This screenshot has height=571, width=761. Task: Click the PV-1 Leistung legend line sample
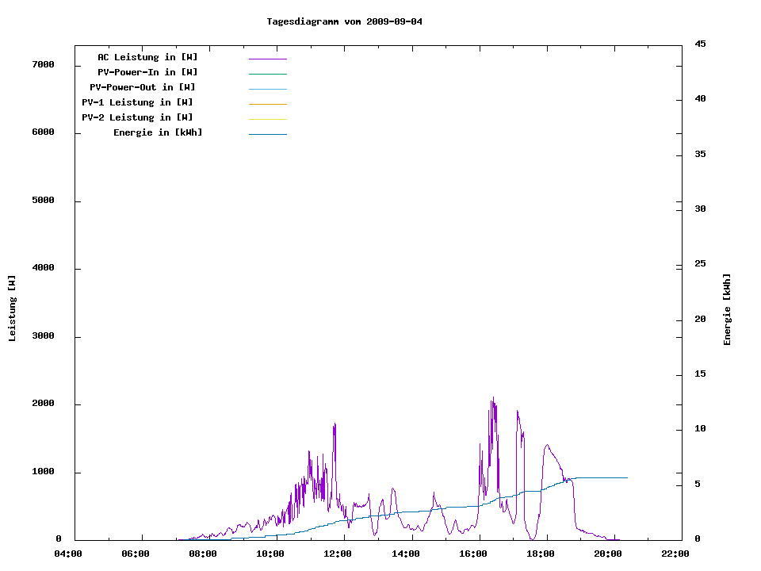pyautogui.click(x=267, y=104)
